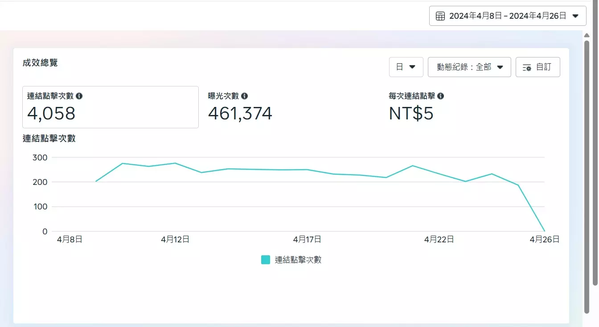599x327 pixels.
Task: Toggle the 連結點擊次數 legend label below chart
Action: coord(298,260)
